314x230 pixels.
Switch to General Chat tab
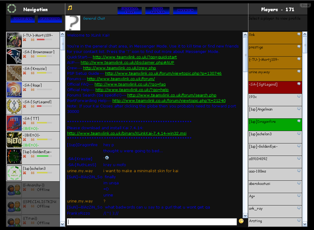[130, 10]
